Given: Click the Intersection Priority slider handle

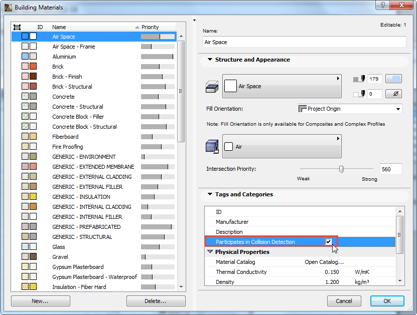Looking at the screenshot, I should [341, 169].
